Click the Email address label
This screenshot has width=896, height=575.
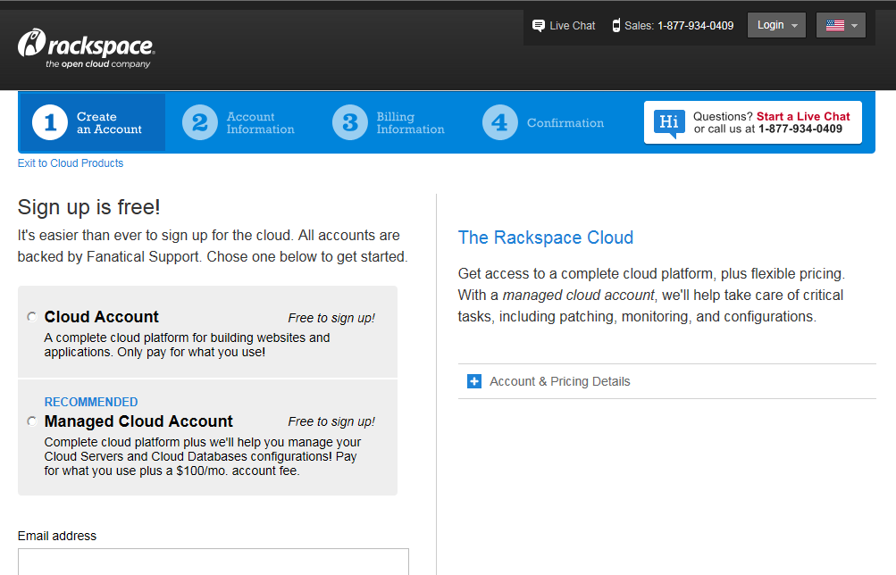coord(57,537)
